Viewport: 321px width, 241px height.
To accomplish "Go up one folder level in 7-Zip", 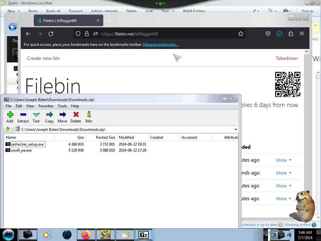I will pos(8,129).
